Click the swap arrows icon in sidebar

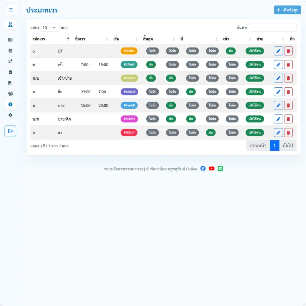(x=10, y=61)
